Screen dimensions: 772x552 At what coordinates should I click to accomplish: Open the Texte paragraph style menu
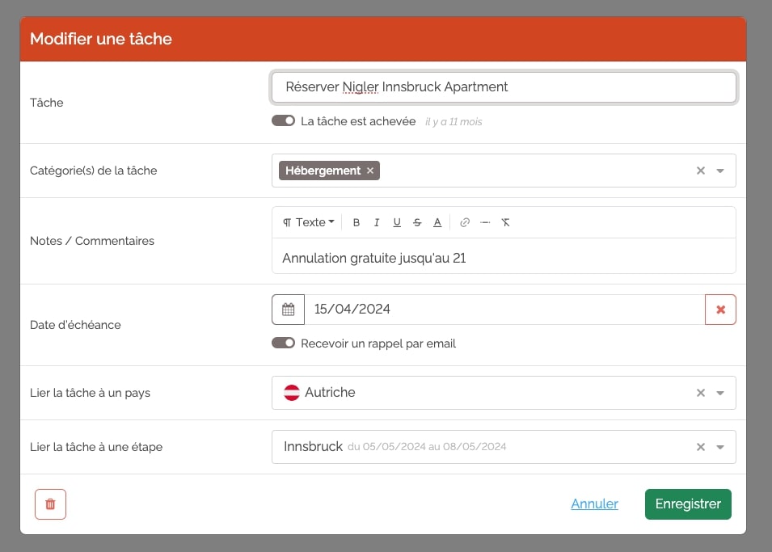(309, 222)
